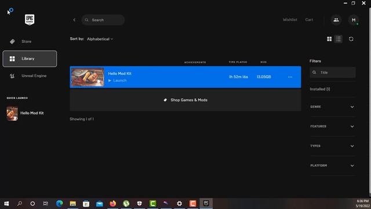
Task: Expand the Platform filter
Action: [332, 165]
